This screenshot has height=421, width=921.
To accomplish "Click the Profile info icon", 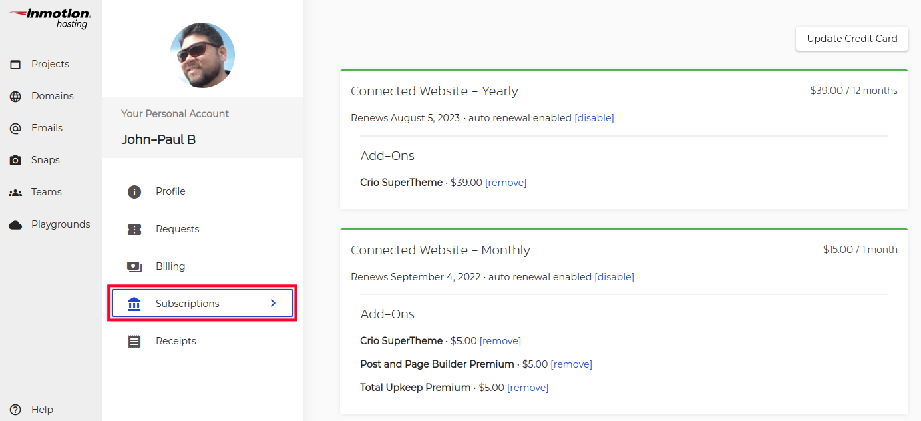I will click(x=134, y=192).
